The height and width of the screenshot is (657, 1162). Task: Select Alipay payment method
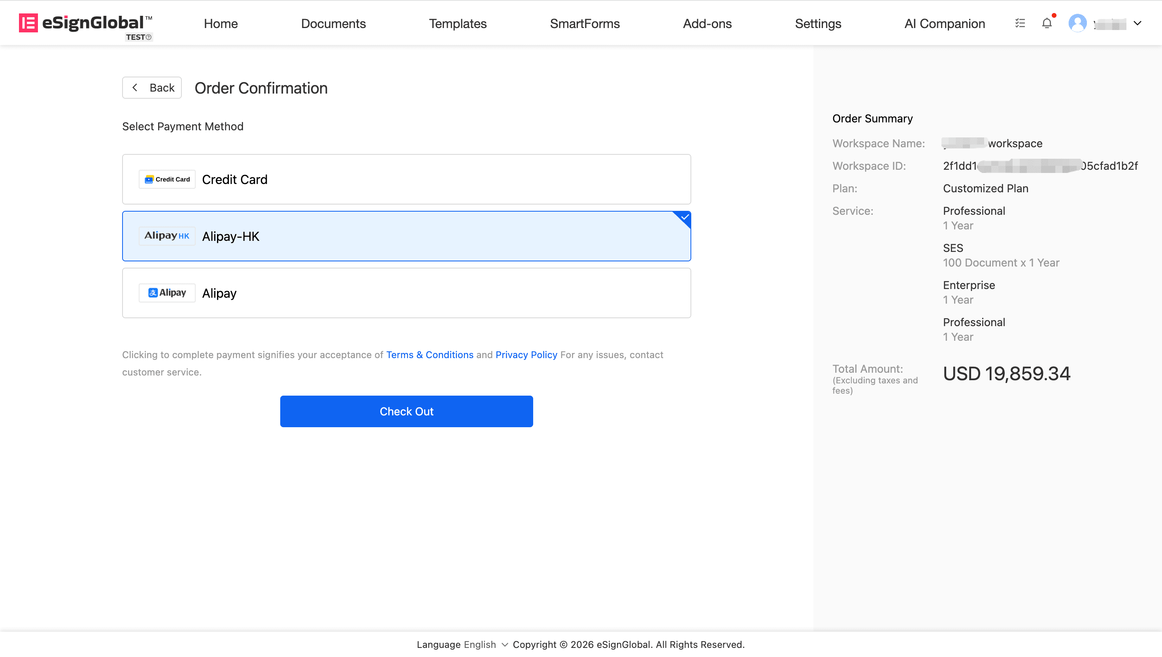coord(406,293)
